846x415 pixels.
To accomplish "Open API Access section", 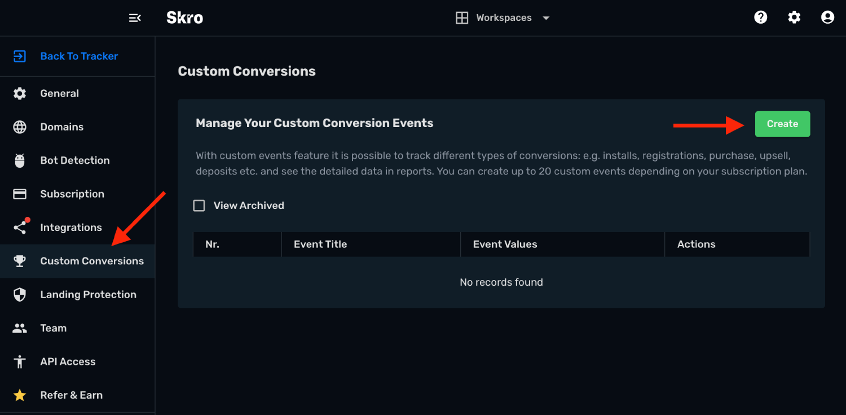I will 77,361.
